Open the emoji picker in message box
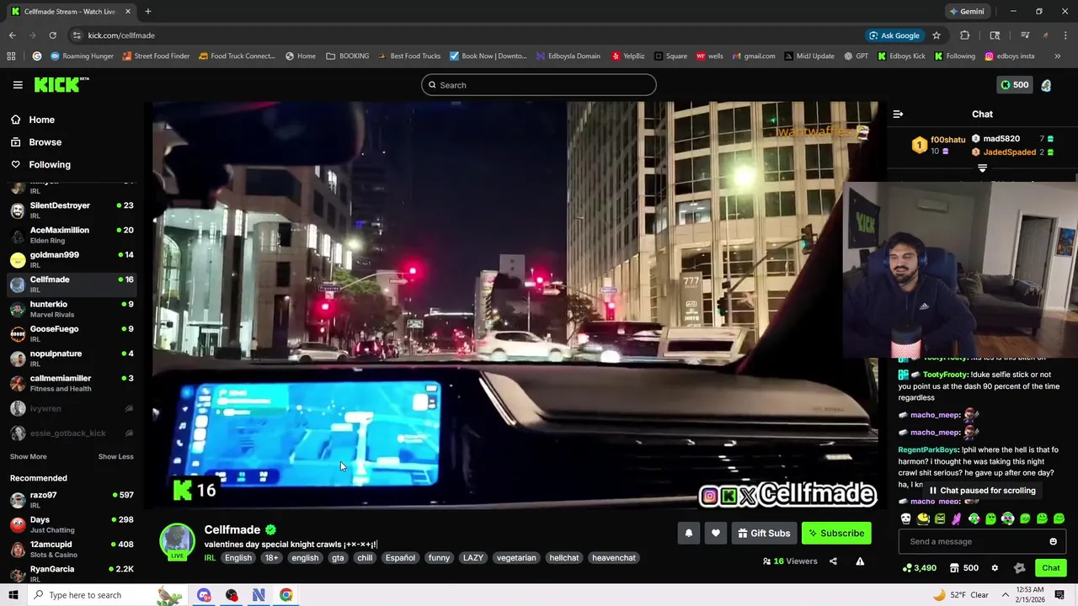 (x=1053, y=541)
